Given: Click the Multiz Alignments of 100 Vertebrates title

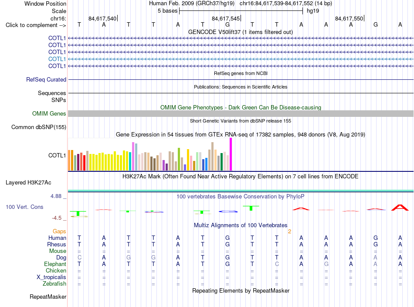Looking at the screenshot, I should click(x=241, y=225).
